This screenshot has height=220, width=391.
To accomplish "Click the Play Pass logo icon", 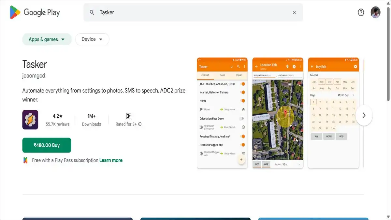I will (x=25, y=160).
